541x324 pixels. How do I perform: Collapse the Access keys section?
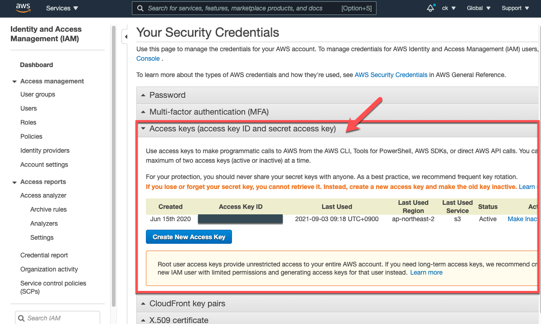[242, 129]
